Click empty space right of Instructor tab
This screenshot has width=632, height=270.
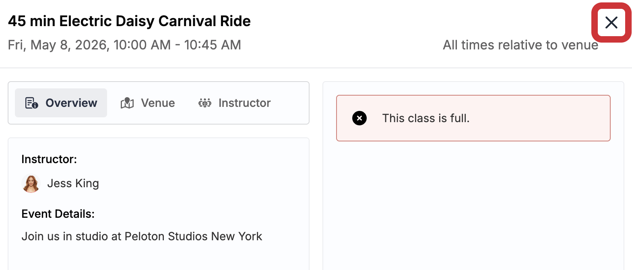[290, 103]
